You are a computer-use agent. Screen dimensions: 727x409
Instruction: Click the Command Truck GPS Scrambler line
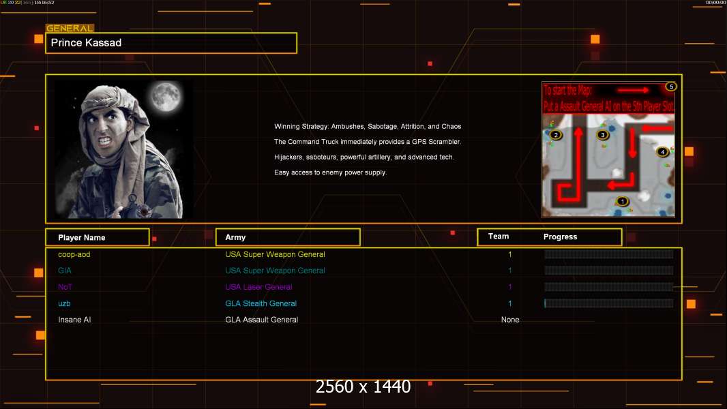click(368, 142)
